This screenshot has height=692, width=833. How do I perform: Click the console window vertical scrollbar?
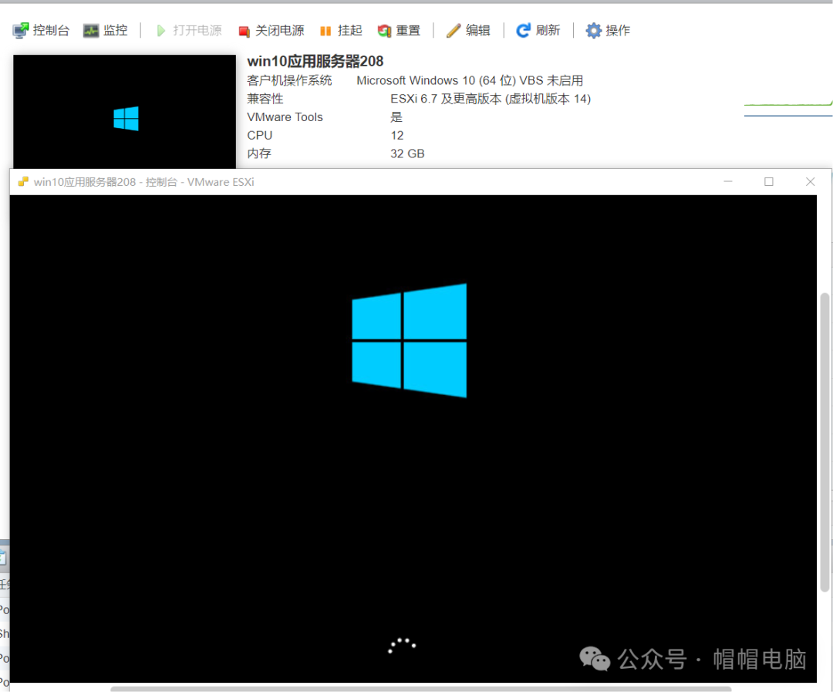825,440
